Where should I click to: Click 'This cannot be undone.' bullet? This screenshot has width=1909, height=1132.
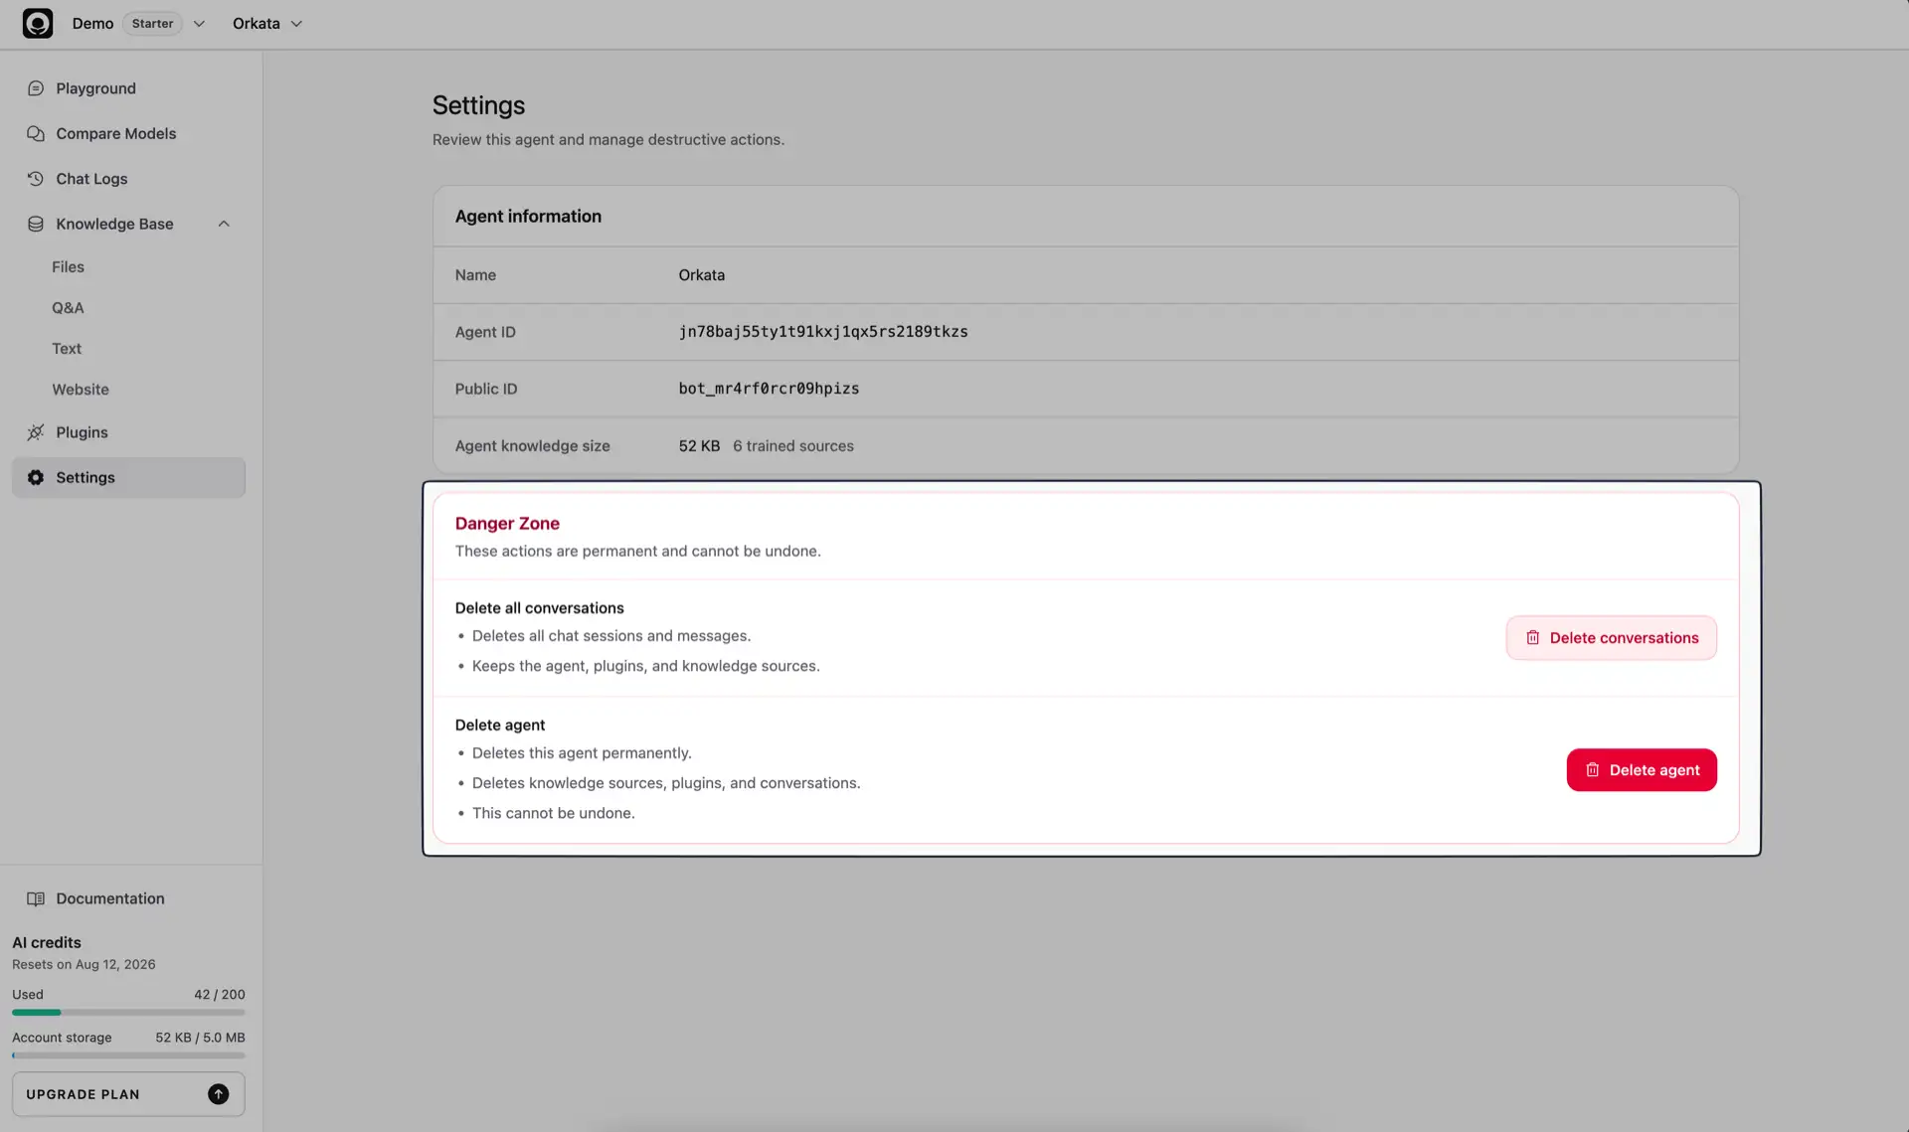(x=553, y=813)
